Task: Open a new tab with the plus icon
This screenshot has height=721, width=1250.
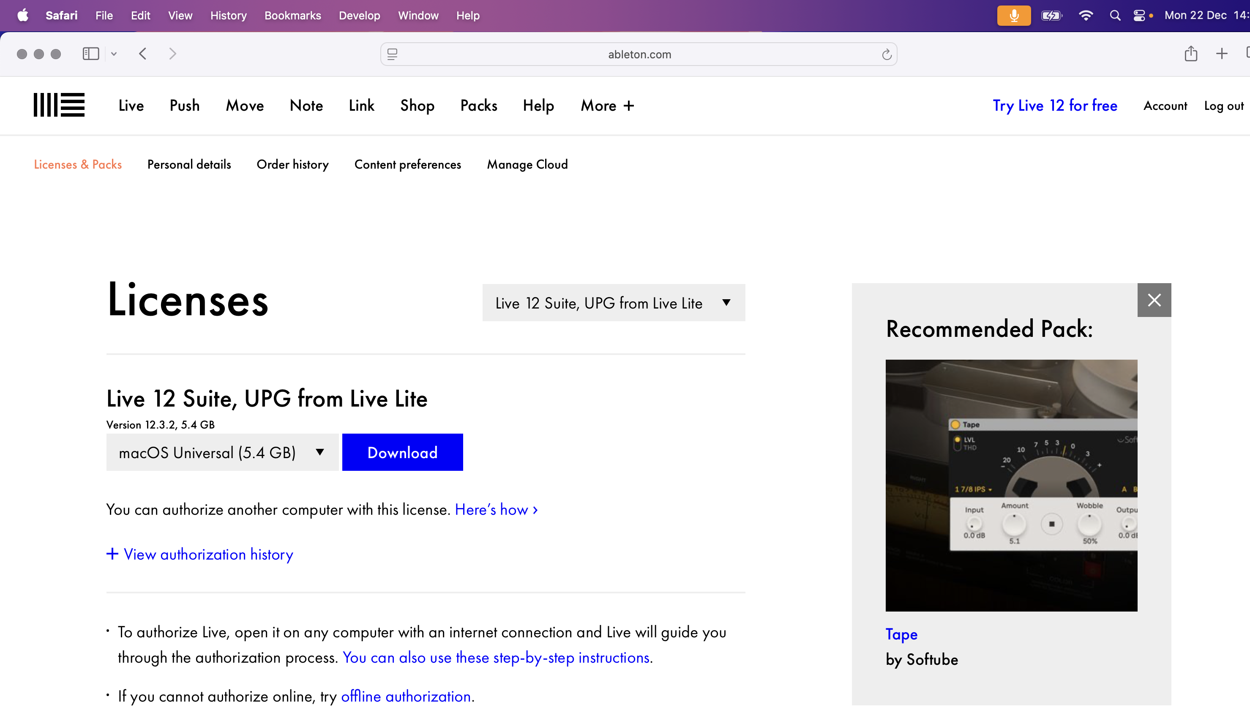Action: 1222,54
